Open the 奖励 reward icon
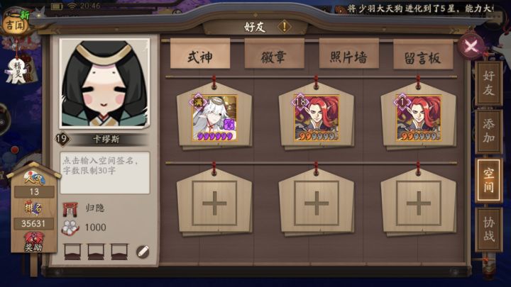Viewport: 511px width, 287px height. [33, 242]
